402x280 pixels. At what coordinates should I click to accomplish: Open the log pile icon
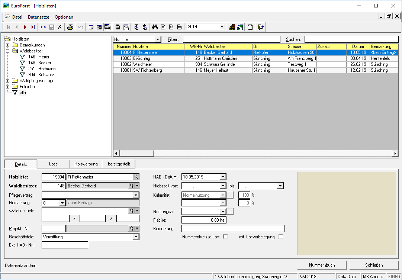click(x=232, y=27)
